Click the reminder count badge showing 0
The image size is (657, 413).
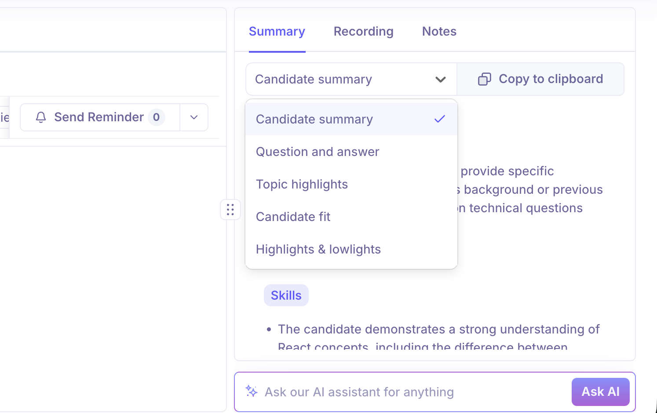156,117
